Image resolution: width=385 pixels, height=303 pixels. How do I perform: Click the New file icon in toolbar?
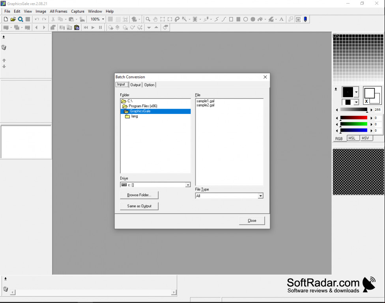6,19
